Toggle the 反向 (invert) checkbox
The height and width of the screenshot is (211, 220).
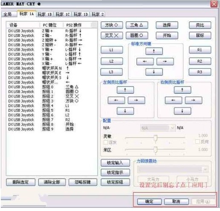coord(197,142)
